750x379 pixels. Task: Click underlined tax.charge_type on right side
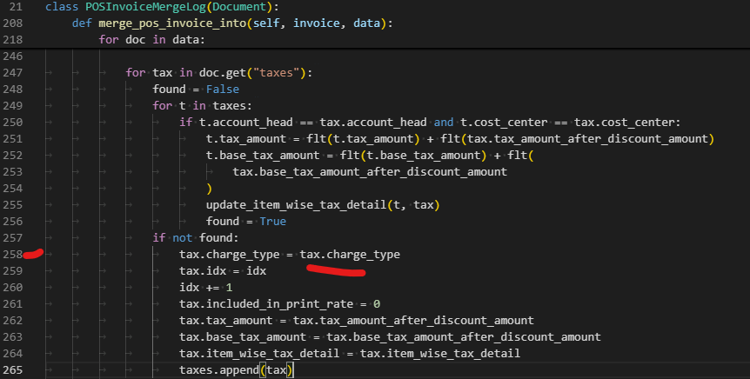point(350,255)
